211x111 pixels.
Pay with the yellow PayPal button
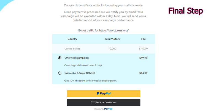click(104, 94)
